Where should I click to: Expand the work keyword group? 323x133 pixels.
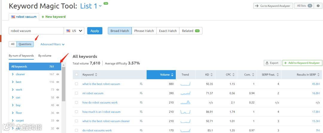[13, 90]
